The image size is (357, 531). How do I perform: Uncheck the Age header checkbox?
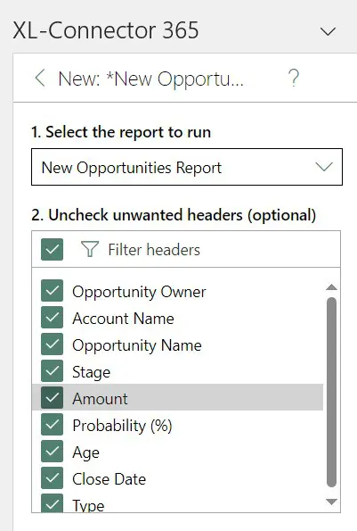coord(52,451)
